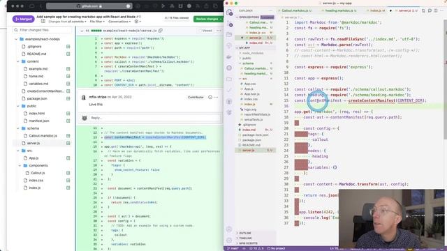The width and height of the screenshot is (447, 251).
Task: Click the Reply comment field on GitHub
Action: pyautogui.click(x=155, y=118)
